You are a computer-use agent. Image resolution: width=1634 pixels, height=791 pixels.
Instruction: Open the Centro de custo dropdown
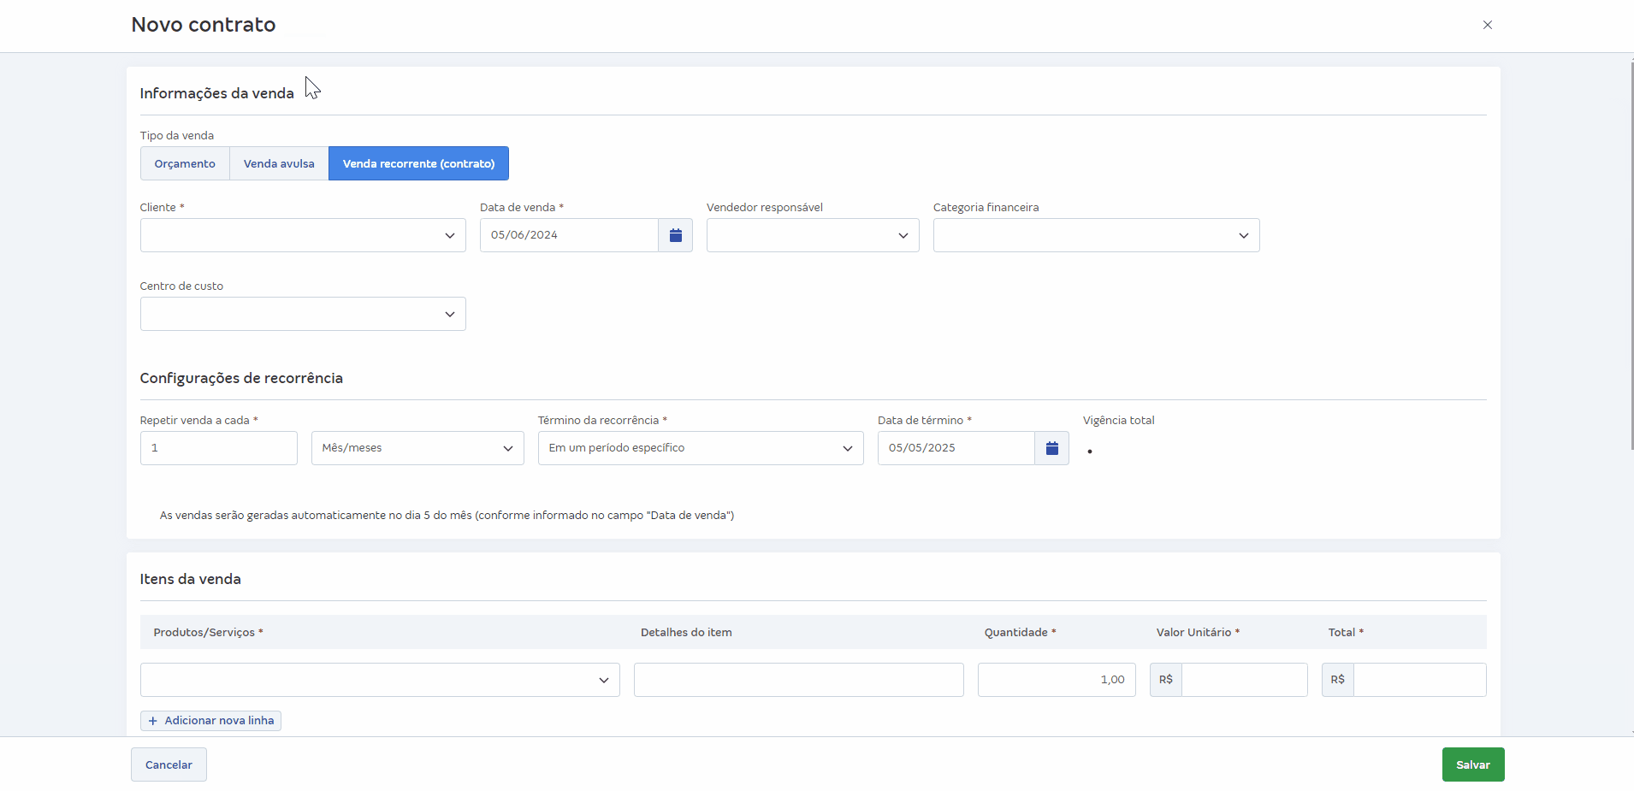(x=303, y=314)
